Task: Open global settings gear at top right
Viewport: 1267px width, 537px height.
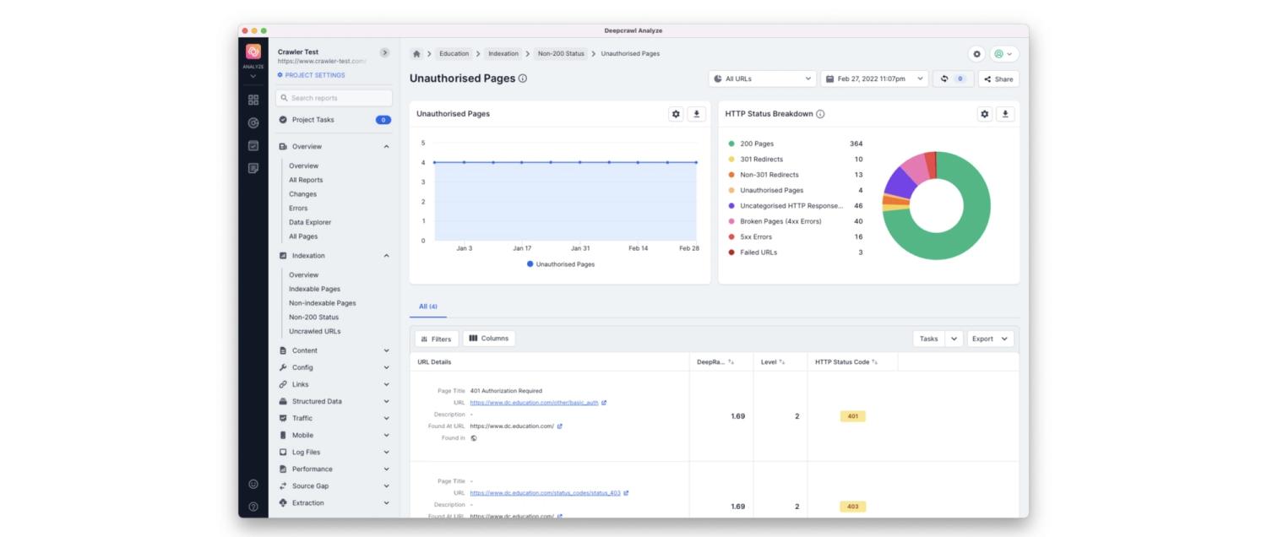Action: tap(977, 54)
